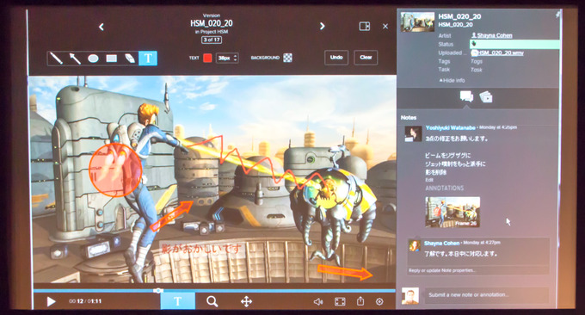
Task: Switch to the Notes comments tab
Action: 466,96
